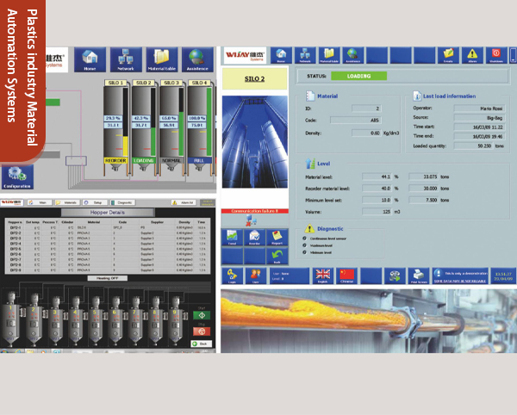Click the Volume field showing 125
The image size is (517, 415).
click(x=377, y=212)
